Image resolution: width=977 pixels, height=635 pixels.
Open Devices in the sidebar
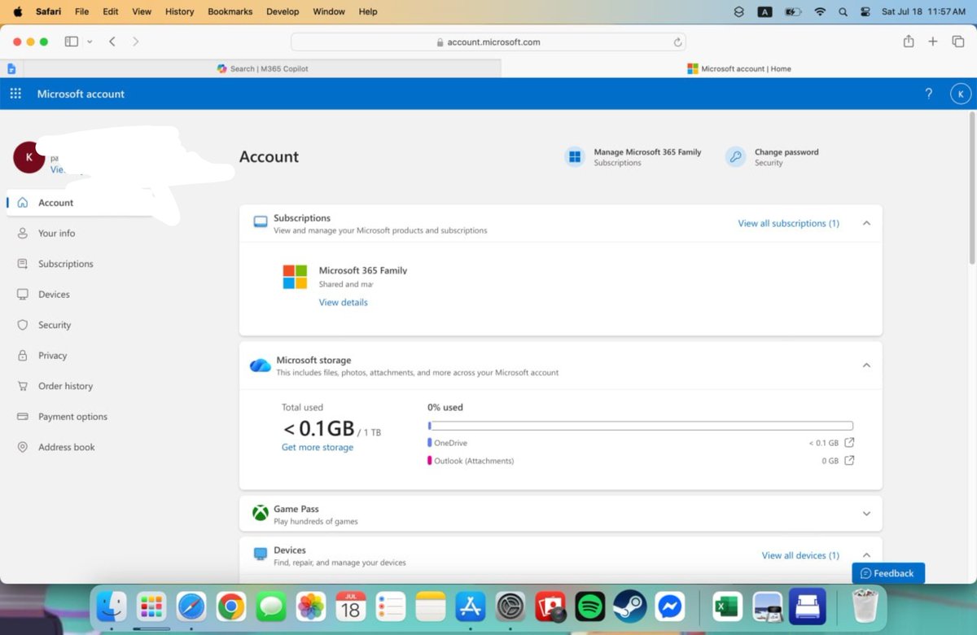[x=54, y=294]
